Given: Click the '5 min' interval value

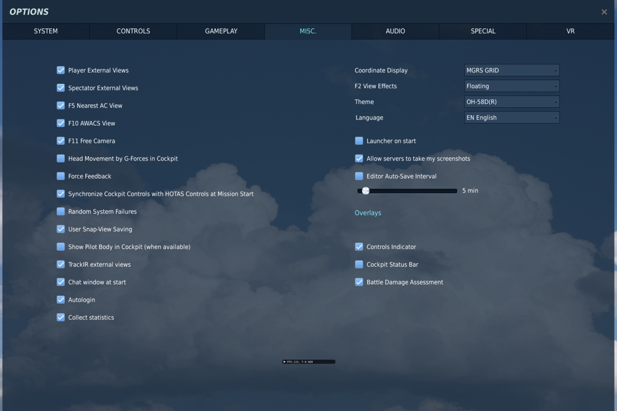Looking at the screenshot, I should (470, 190).
